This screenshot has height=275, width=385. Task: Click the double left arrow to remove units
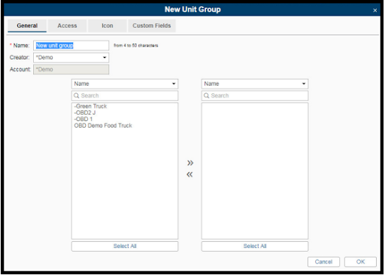(x=189, y=174)
